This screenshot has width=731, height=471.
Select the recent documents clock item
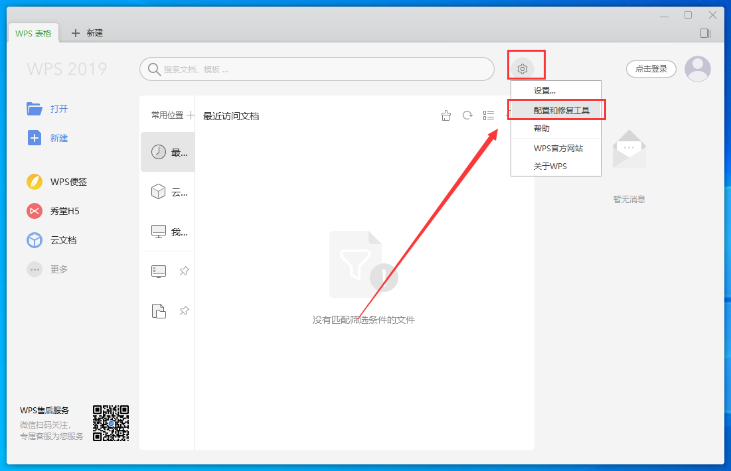click(x=168, y=152)
